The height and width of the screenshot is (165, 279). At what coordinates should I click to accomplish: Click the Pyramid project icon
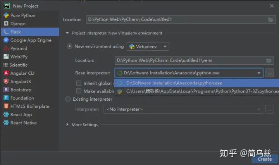point(6,48)
